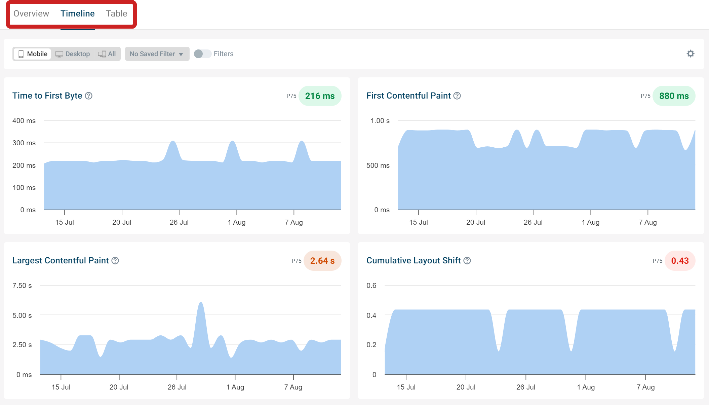The image size is (709, 405).
Task: Click the Filters label text
Action: pyautogui.click(x=224, y=54)
